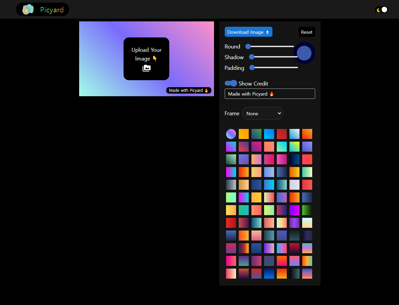
Task: Disable the Show Credit toggle
Action: pyautogui.click(x=231, y=83)
